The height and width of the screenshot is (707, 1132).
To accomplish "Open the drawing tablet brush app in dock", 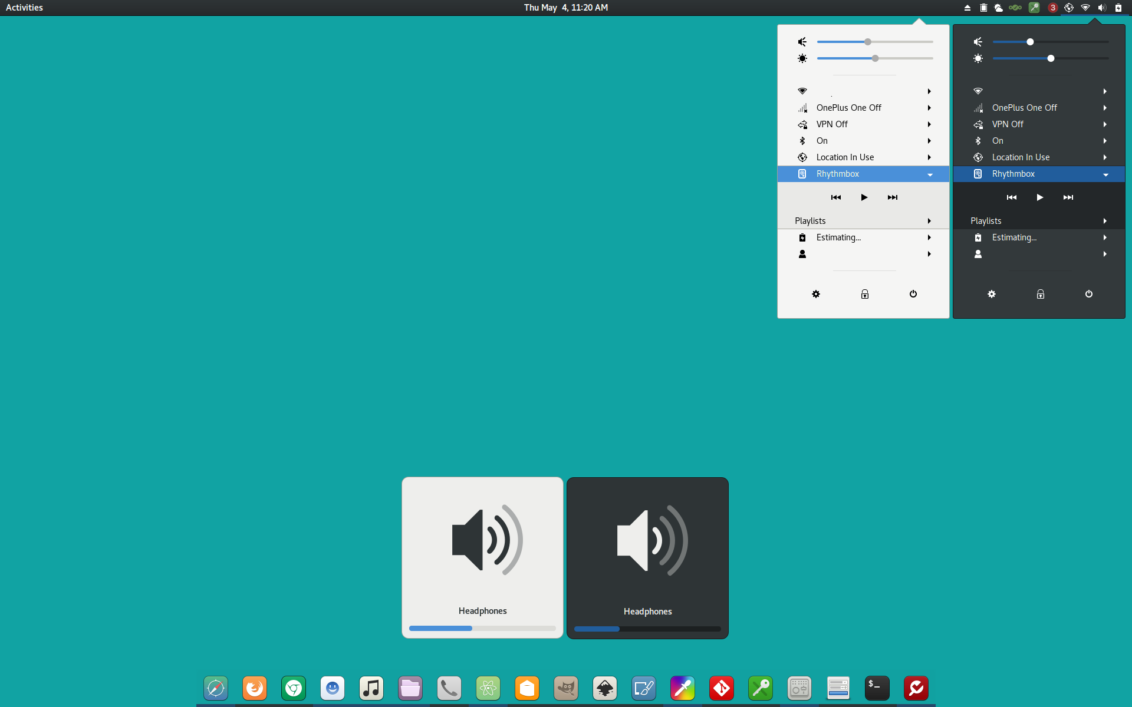I will (x=644, y=688).
